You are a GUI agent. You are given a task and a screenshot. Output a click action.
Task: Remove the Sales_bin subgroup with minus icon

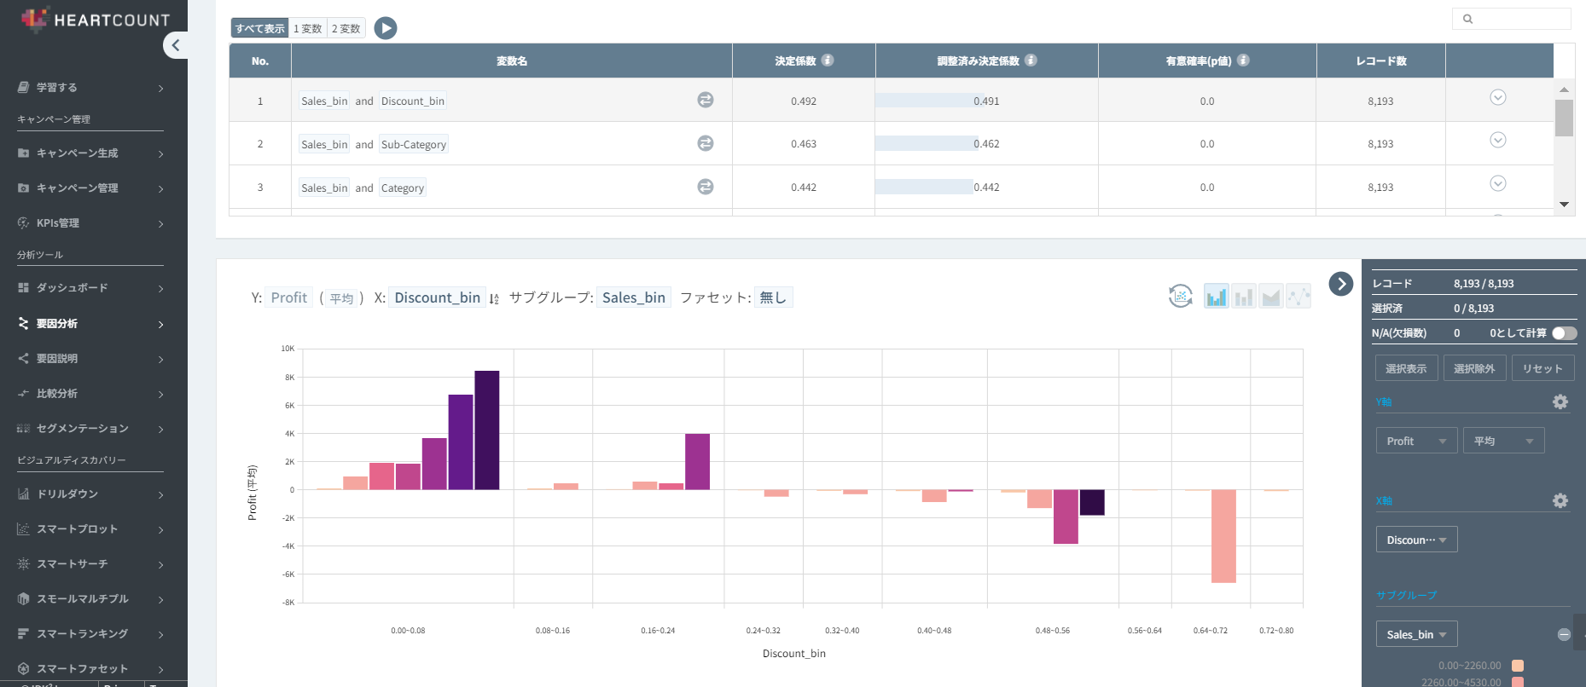tap(1564, 634)
